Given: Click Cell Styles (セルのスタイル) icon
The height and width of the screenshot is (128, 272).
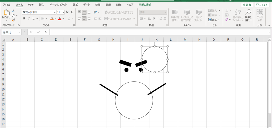Looking at the screenshot, I should coord(199,15).
